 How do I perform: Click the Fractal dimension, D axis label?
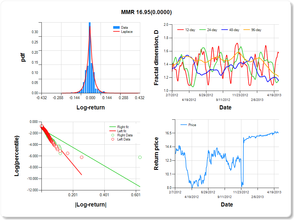[x=156, y=58]
